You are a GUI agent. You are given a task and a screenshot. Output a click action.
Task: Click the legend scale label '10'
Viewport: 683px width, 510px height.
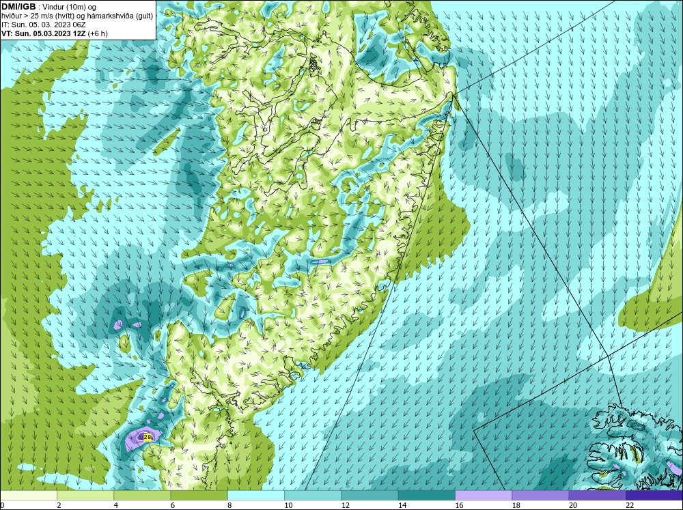pyautogui.click(x=288, y=505)
